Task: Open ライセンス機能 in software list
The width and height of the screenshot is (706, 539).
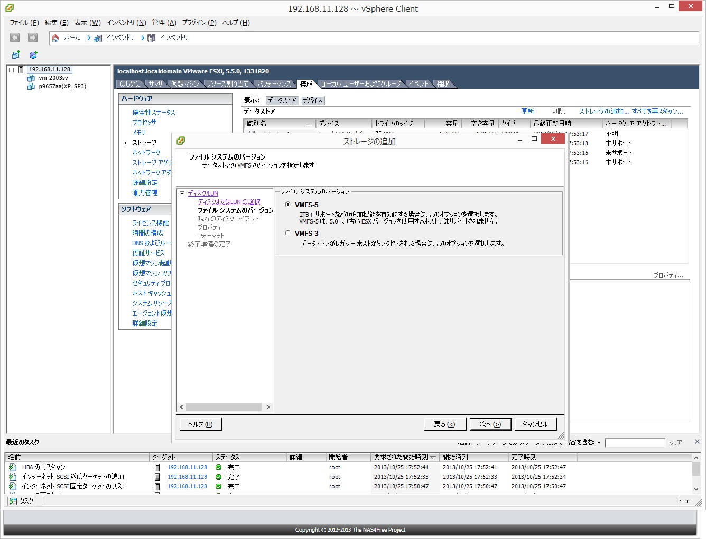Action: (150, 223)
